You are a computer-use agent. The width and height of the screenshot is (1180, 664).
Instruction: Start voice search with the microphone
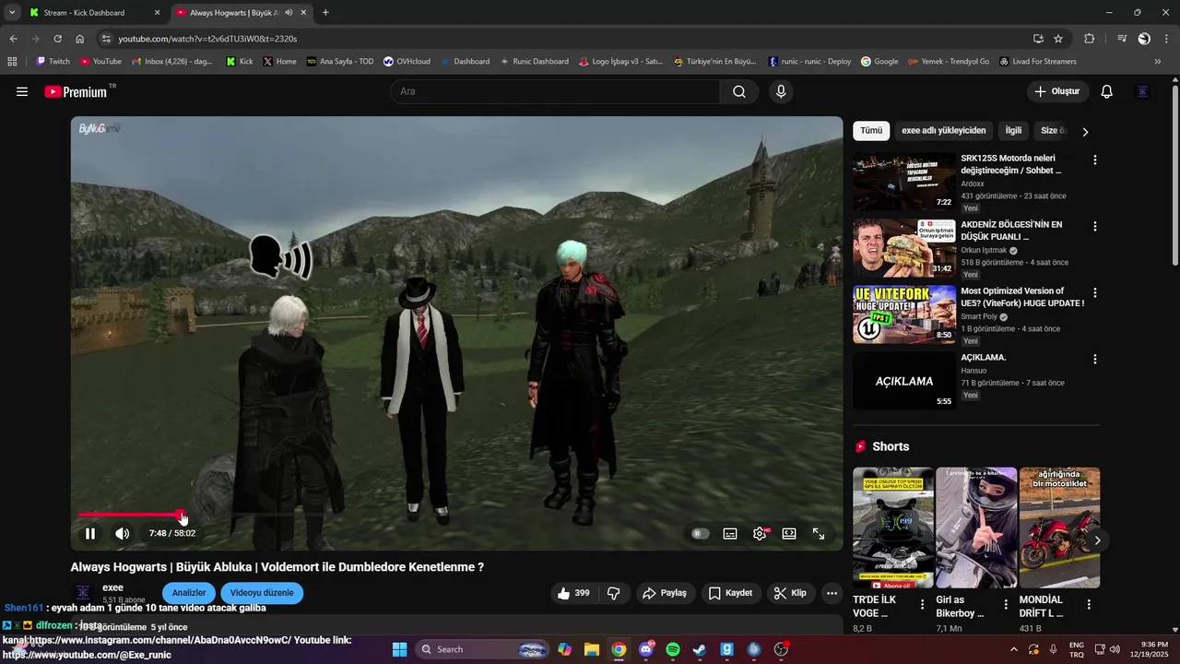coord(781,91)
